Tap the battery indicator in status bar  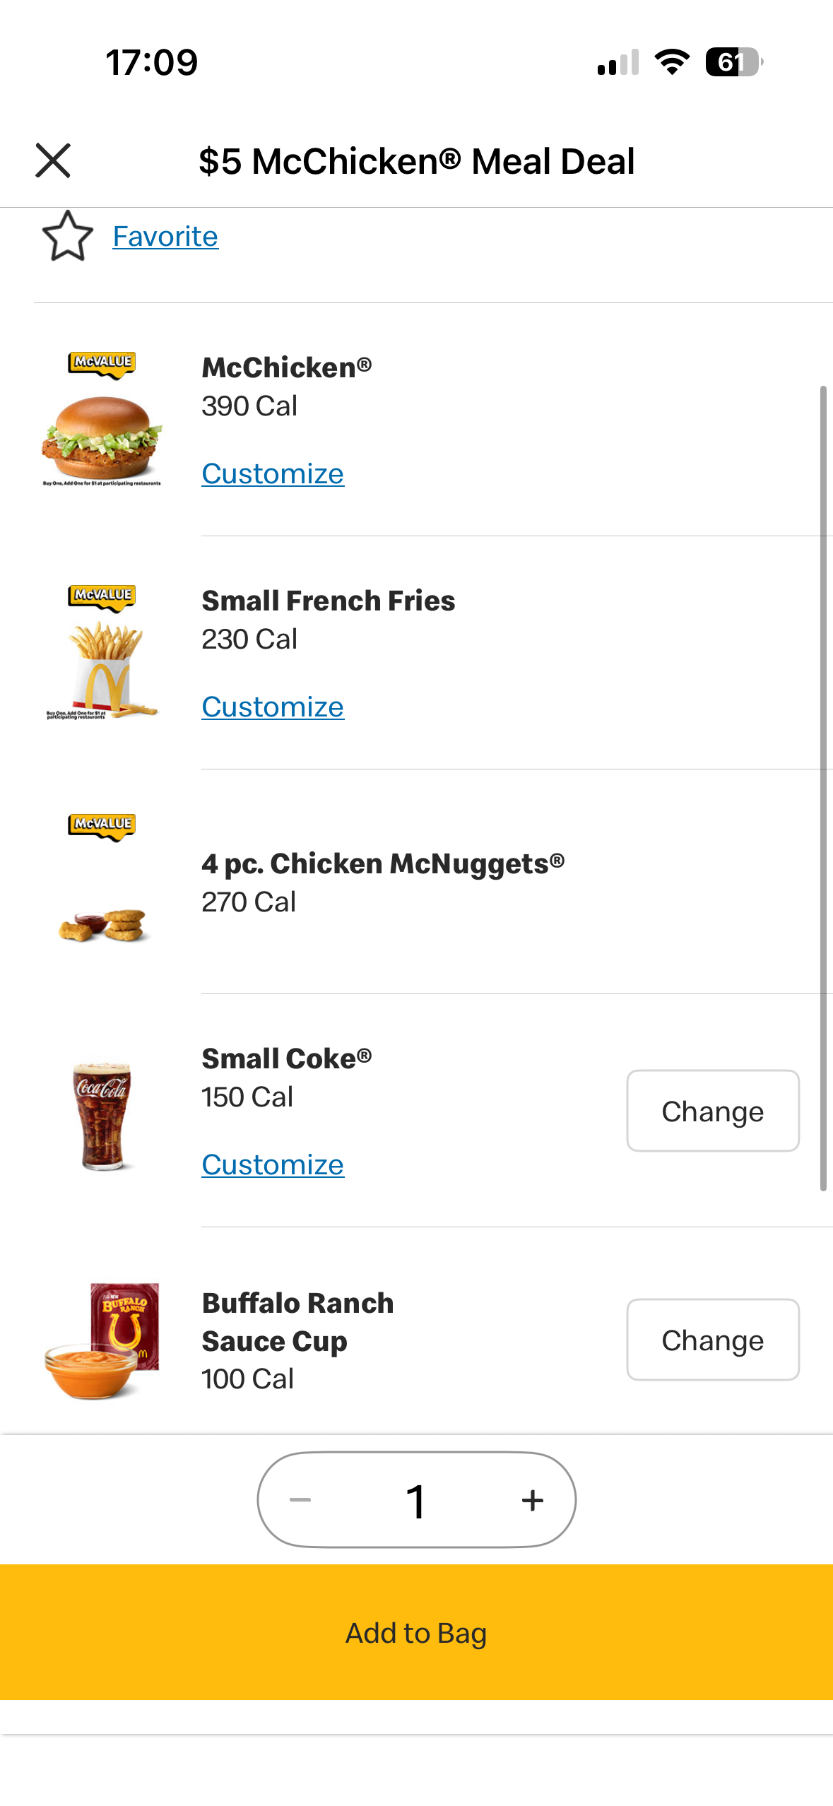[733, 62]
